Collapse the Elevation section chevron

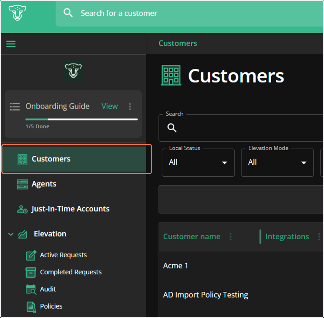(x=11, y=234)
